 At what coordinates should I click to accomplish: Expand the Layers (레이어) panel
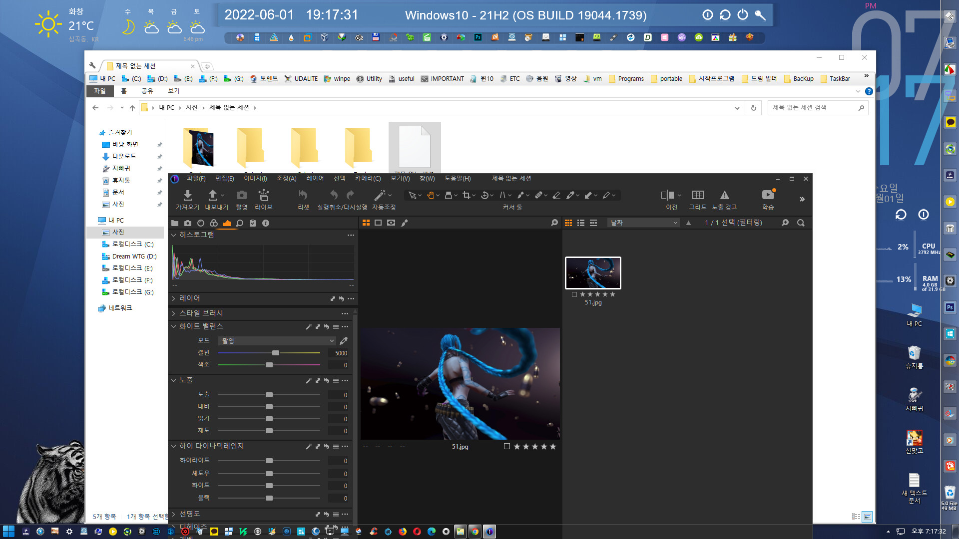click(x=174, y=298)
